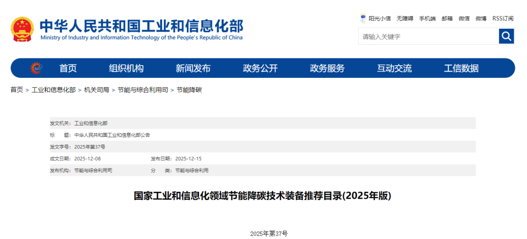Click the centered 2025年第37号 text below headline
Screen dimensions: 527x239
(269, 234)
